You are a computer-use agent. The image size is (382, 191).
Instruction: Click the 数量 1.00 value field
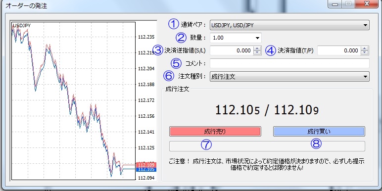232,38
